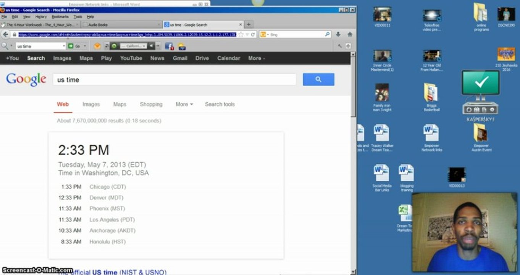Screen dimensions: 520x275
Task: Open the Firefox Bookmarks menu
Action: point(60,17)
